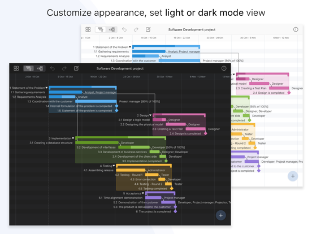312x234 pixels.
Task: Click '3.3 Development of business services' bar
Action: (155, 152)
